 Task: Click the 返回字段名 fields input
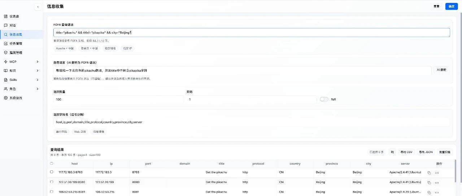[252, 122]
